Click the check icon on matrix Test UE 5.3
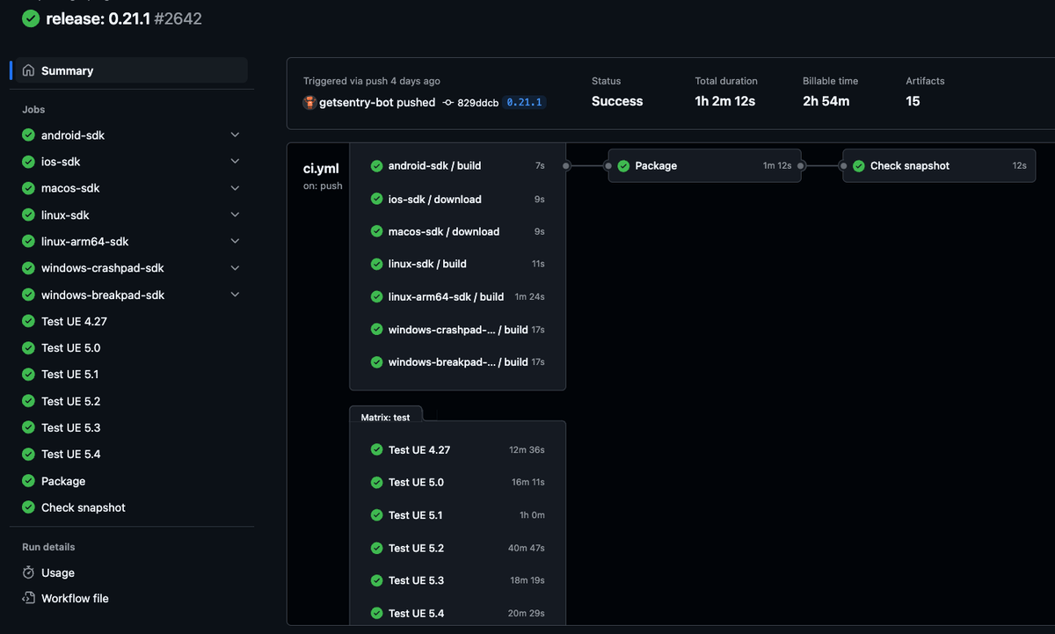The height and width of the screenshot is (634, 1055). click(x=376, y=580)
